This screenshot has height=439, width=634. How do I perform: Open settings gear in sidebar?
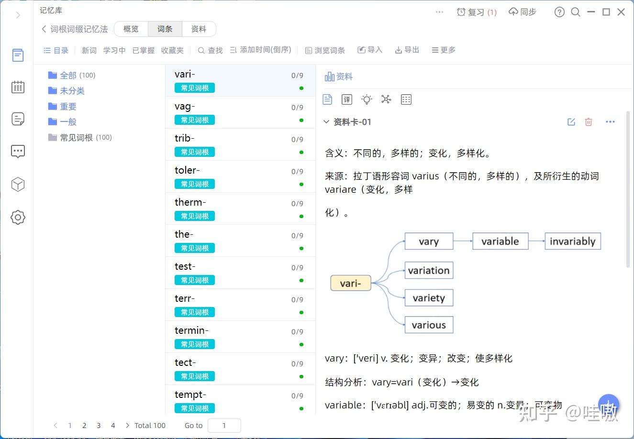coord(18,217)
